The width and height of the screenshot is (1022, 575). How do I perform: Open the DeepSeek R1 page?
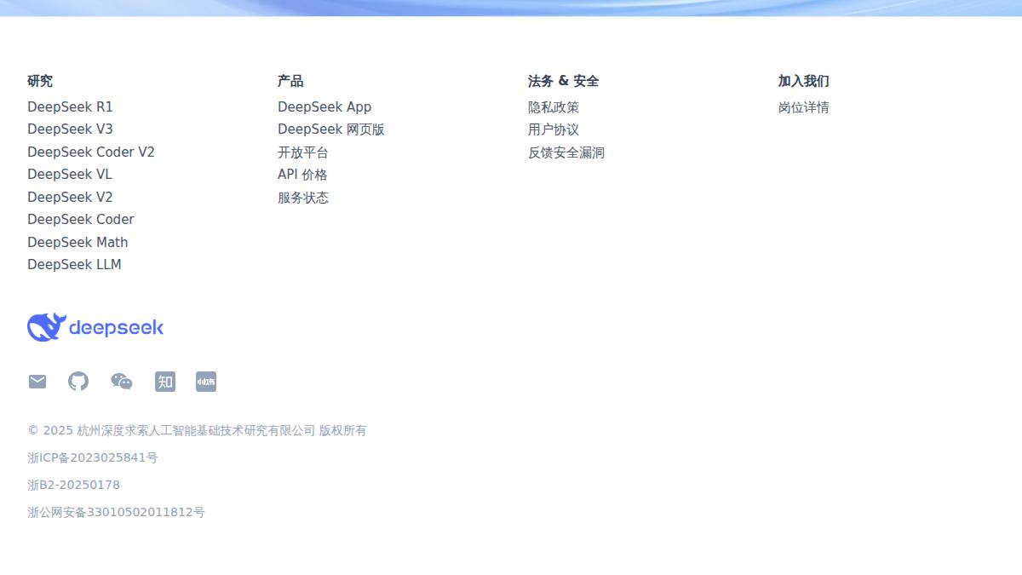[69, 106]
